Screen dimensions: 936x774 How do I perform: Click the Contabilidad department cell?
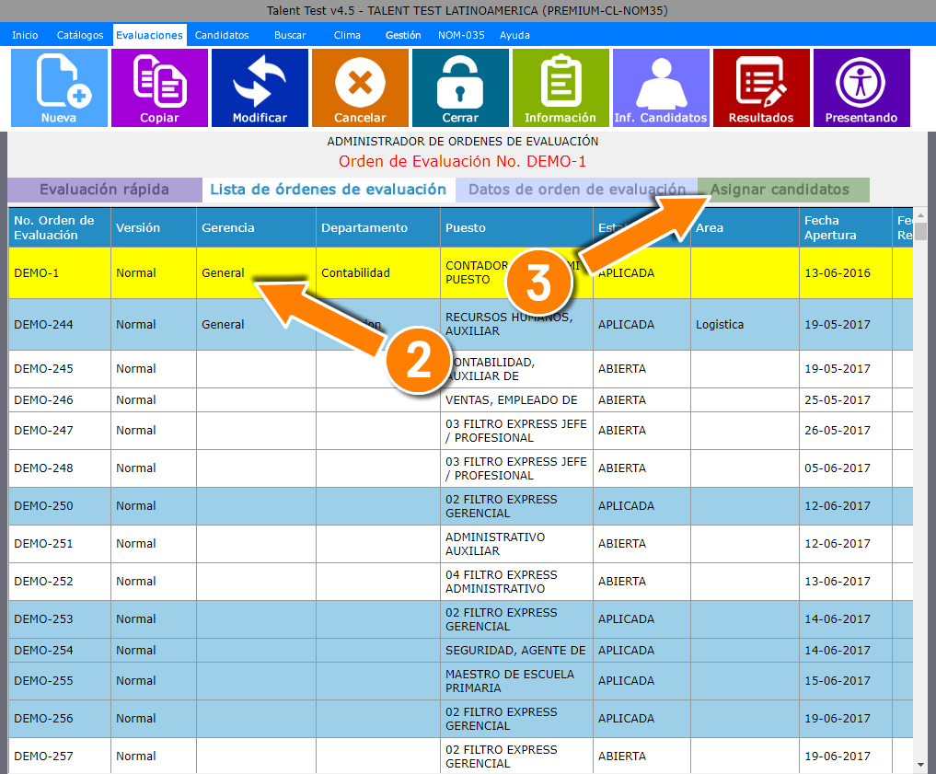pos(378,272)
